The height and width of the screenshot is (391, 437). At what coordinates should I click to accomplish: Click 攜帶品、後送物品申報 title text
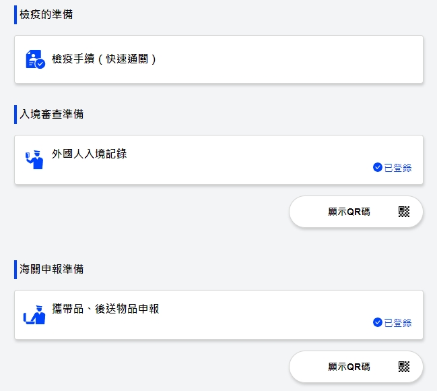click(x=105, y=309)
